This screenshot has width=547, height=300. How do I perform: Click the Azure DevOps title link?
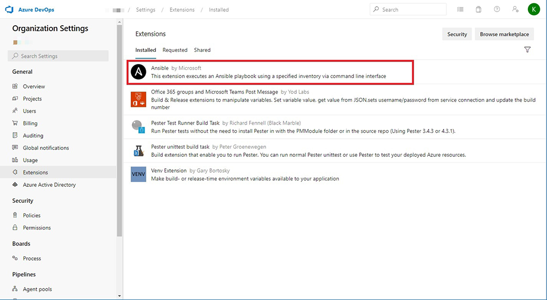coord(36,10)
